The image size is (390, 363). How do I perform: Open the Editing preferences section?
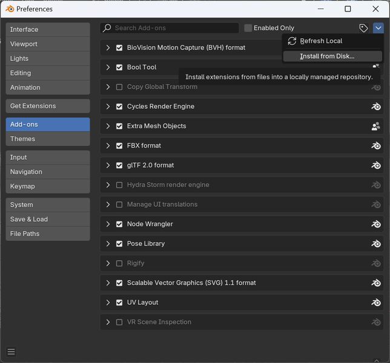click(48, 73)
